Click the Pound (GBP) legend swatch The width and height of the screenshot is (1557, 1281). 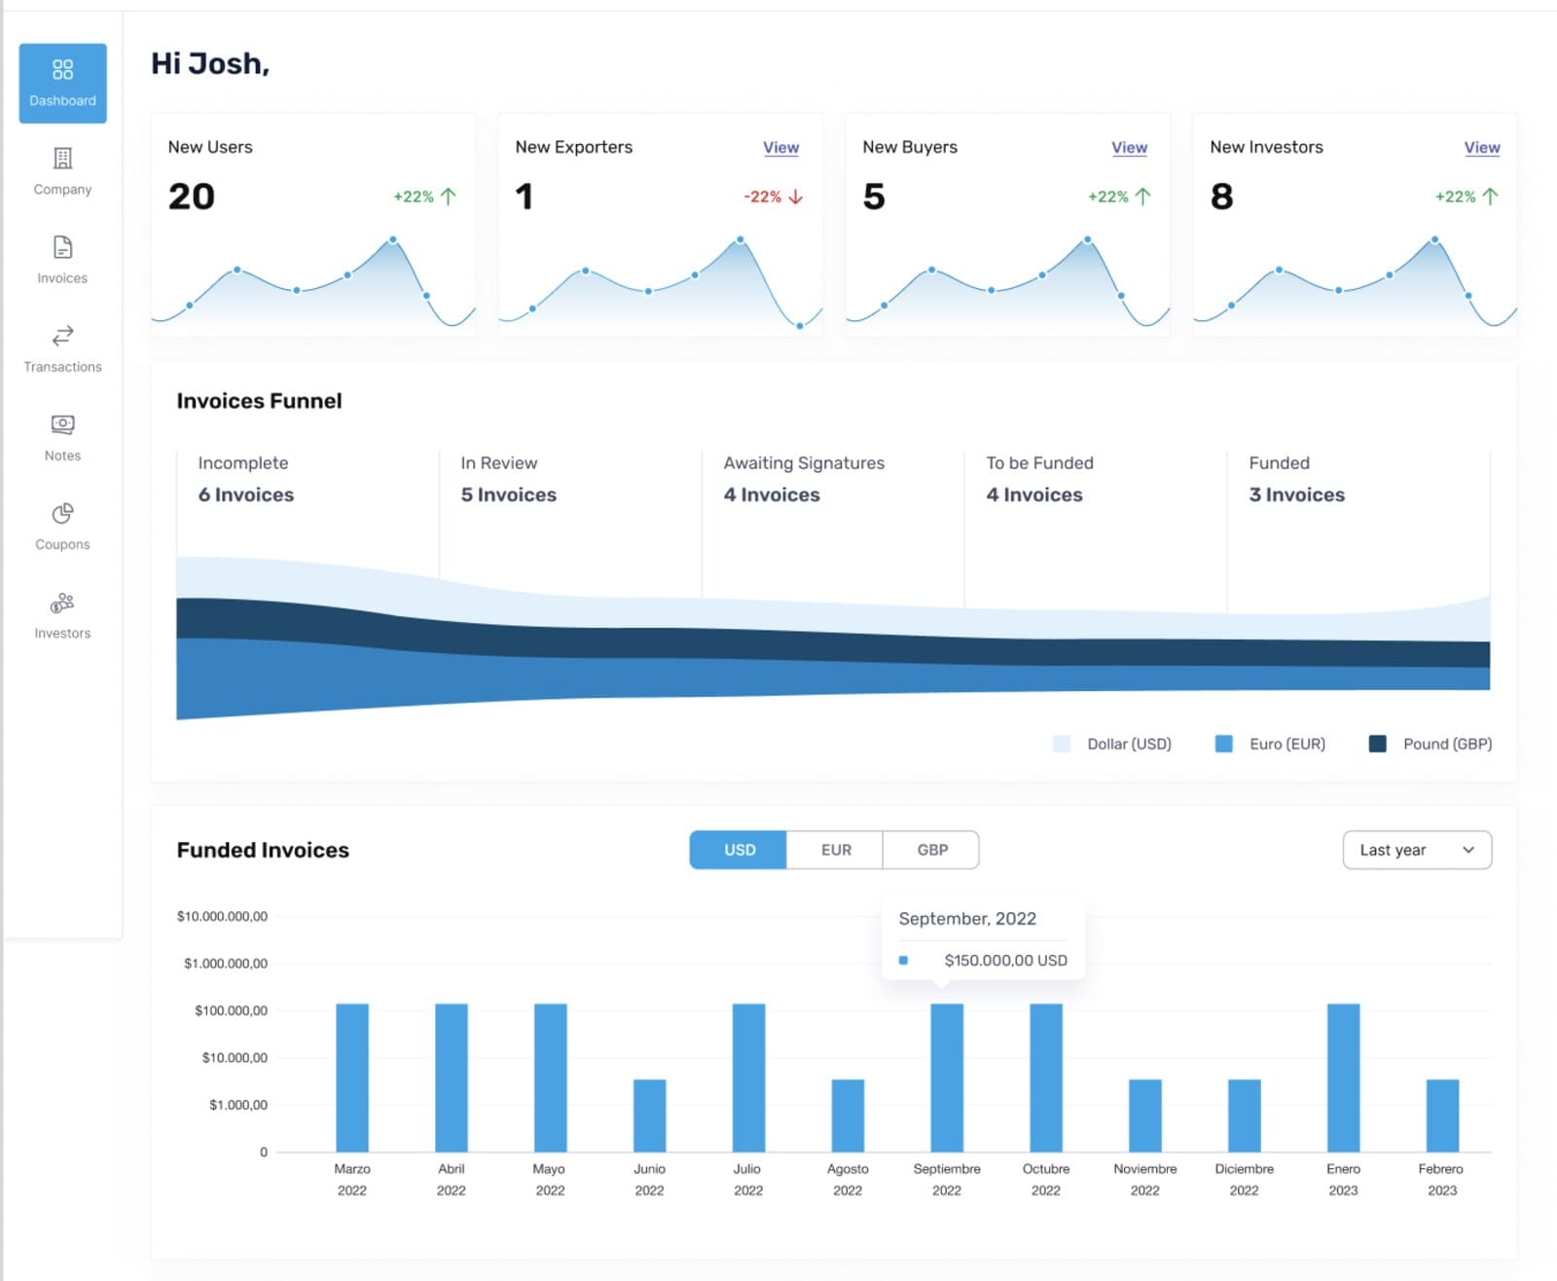point(1378,744)
